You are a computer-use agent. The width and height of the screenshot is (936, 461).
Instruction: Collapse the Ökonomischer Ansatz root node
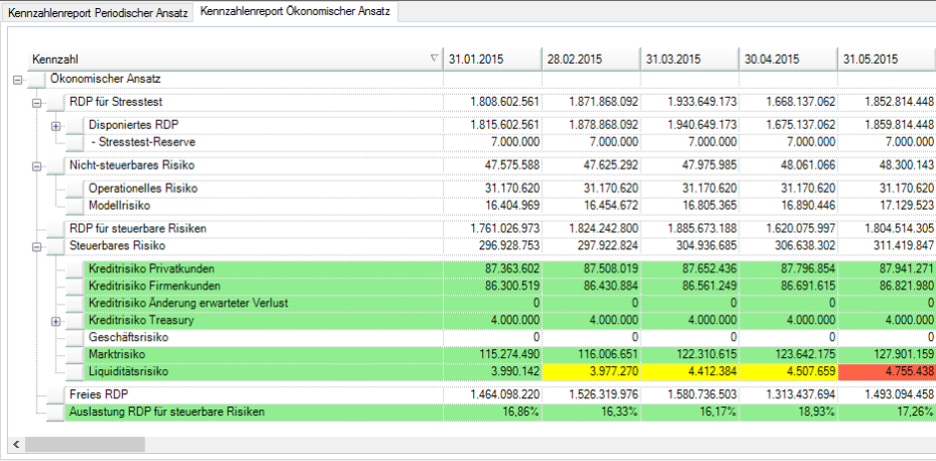coord(19,79)
